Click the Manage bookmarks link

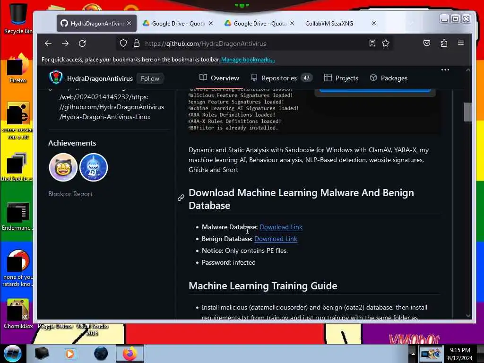[x=248, y=60]
